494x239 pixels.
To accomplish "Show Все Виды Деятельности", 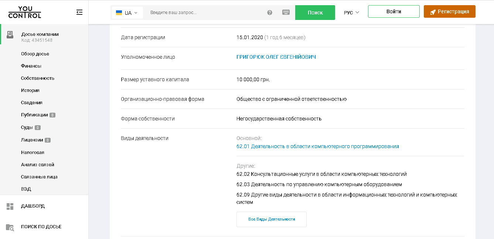I will (x=271, y=219).
